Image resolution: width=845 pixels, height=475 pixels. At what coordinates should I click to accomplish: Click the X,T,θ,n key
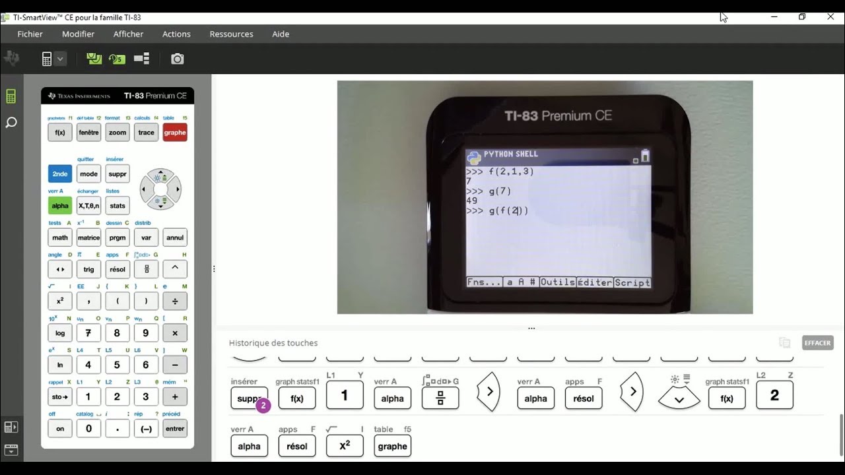(88, 206)
